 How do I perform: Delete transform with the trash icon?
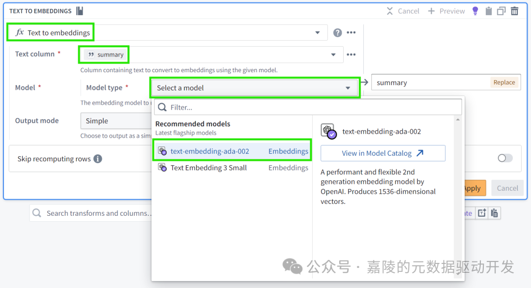(514, 11)
